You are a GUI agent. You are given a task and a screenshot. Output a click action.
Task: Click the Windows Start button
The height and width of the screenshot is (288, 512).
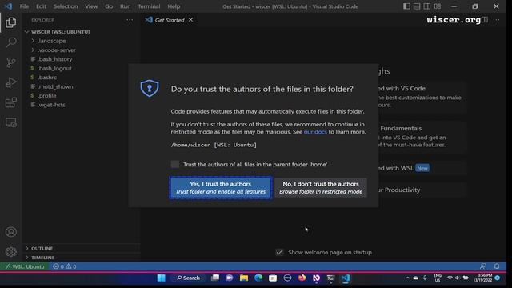click(162, 278)
